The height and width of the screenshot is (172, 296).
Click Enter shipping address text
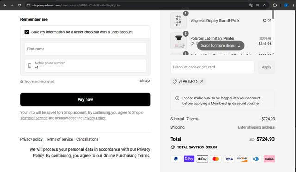[x=256, y=127]
